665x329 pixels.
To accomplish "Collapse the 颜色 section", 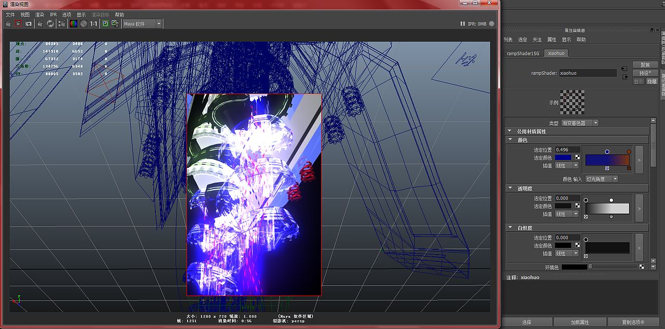I will [x=510, y=140].
